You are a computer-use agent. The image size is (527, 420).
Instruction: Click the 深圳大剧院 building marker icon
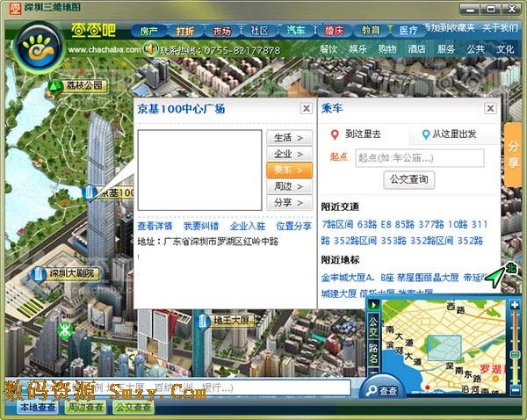(x=39, y=274)
